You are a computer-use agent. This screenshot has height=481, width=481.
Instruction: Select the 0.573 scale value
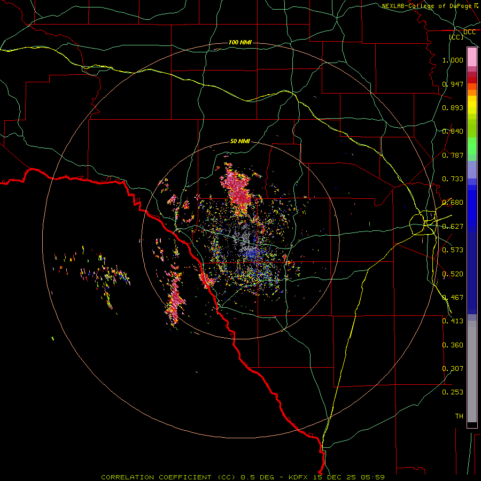453,250
